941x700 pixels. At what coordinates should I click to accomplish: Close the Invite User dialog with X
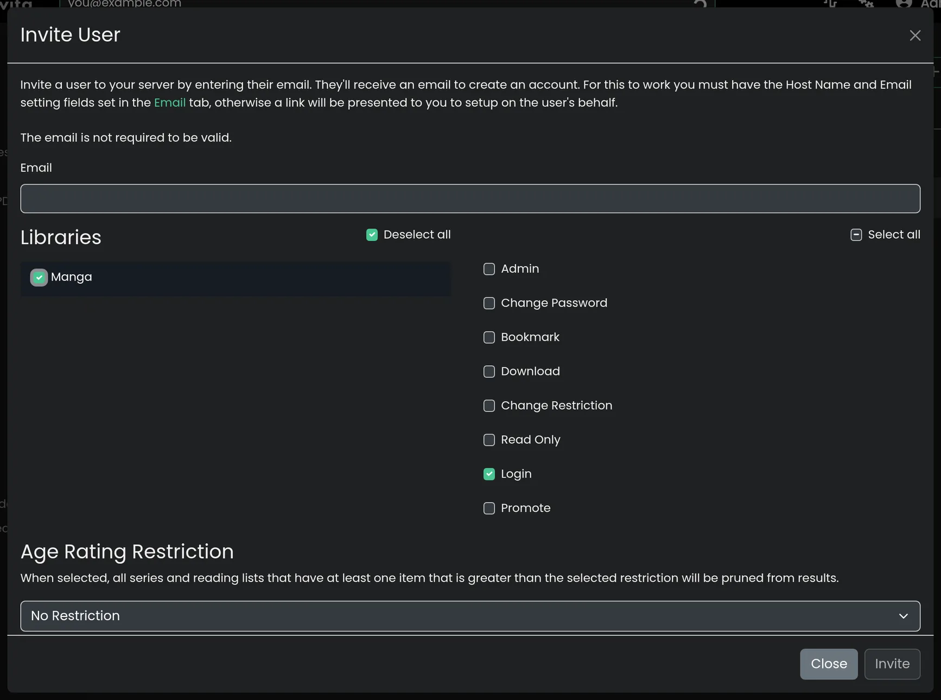[915, 35]
